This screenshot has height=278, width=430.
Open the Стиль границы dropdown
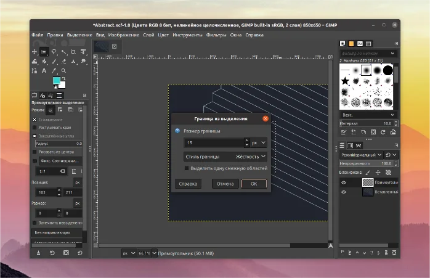point(225,157)
